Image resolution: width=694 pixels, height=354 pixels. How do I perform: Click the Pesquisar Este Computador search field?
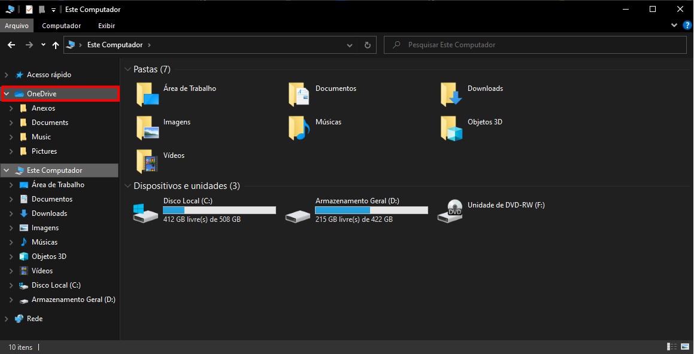[x=535, y=45]
